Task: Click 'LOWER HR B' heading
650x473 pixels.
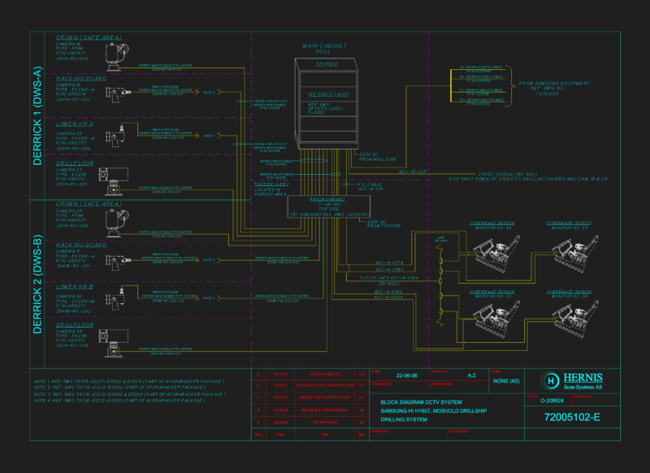Action: pos(75,286)
